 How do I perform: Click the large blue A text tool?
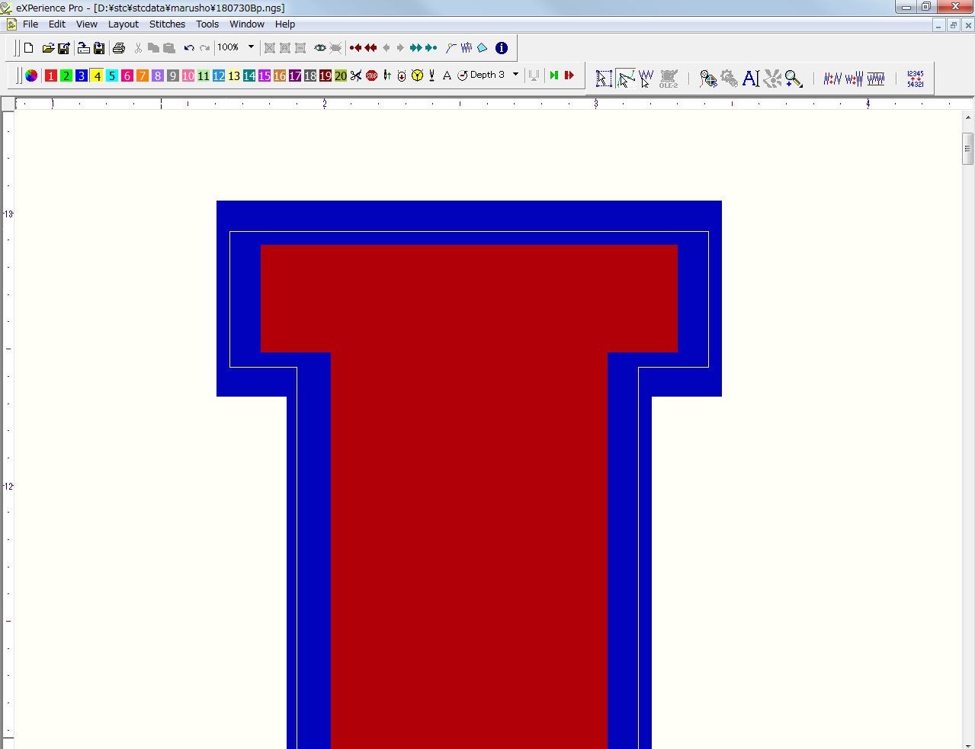750,79
